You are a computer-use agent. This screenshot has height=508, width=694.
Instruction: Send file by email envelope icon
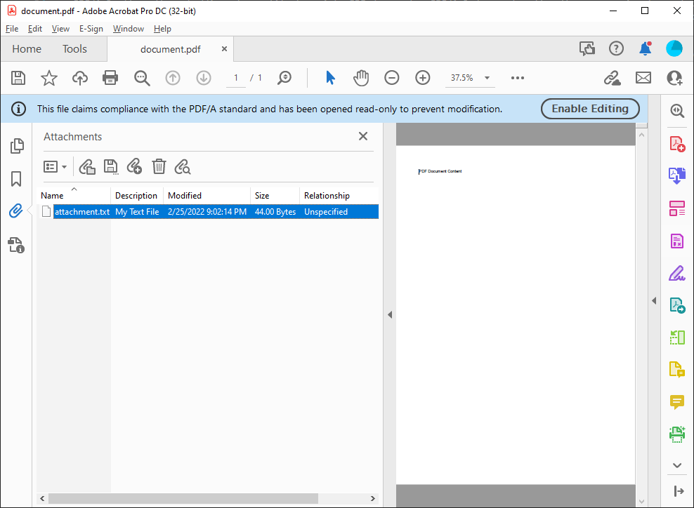(643, 78)
